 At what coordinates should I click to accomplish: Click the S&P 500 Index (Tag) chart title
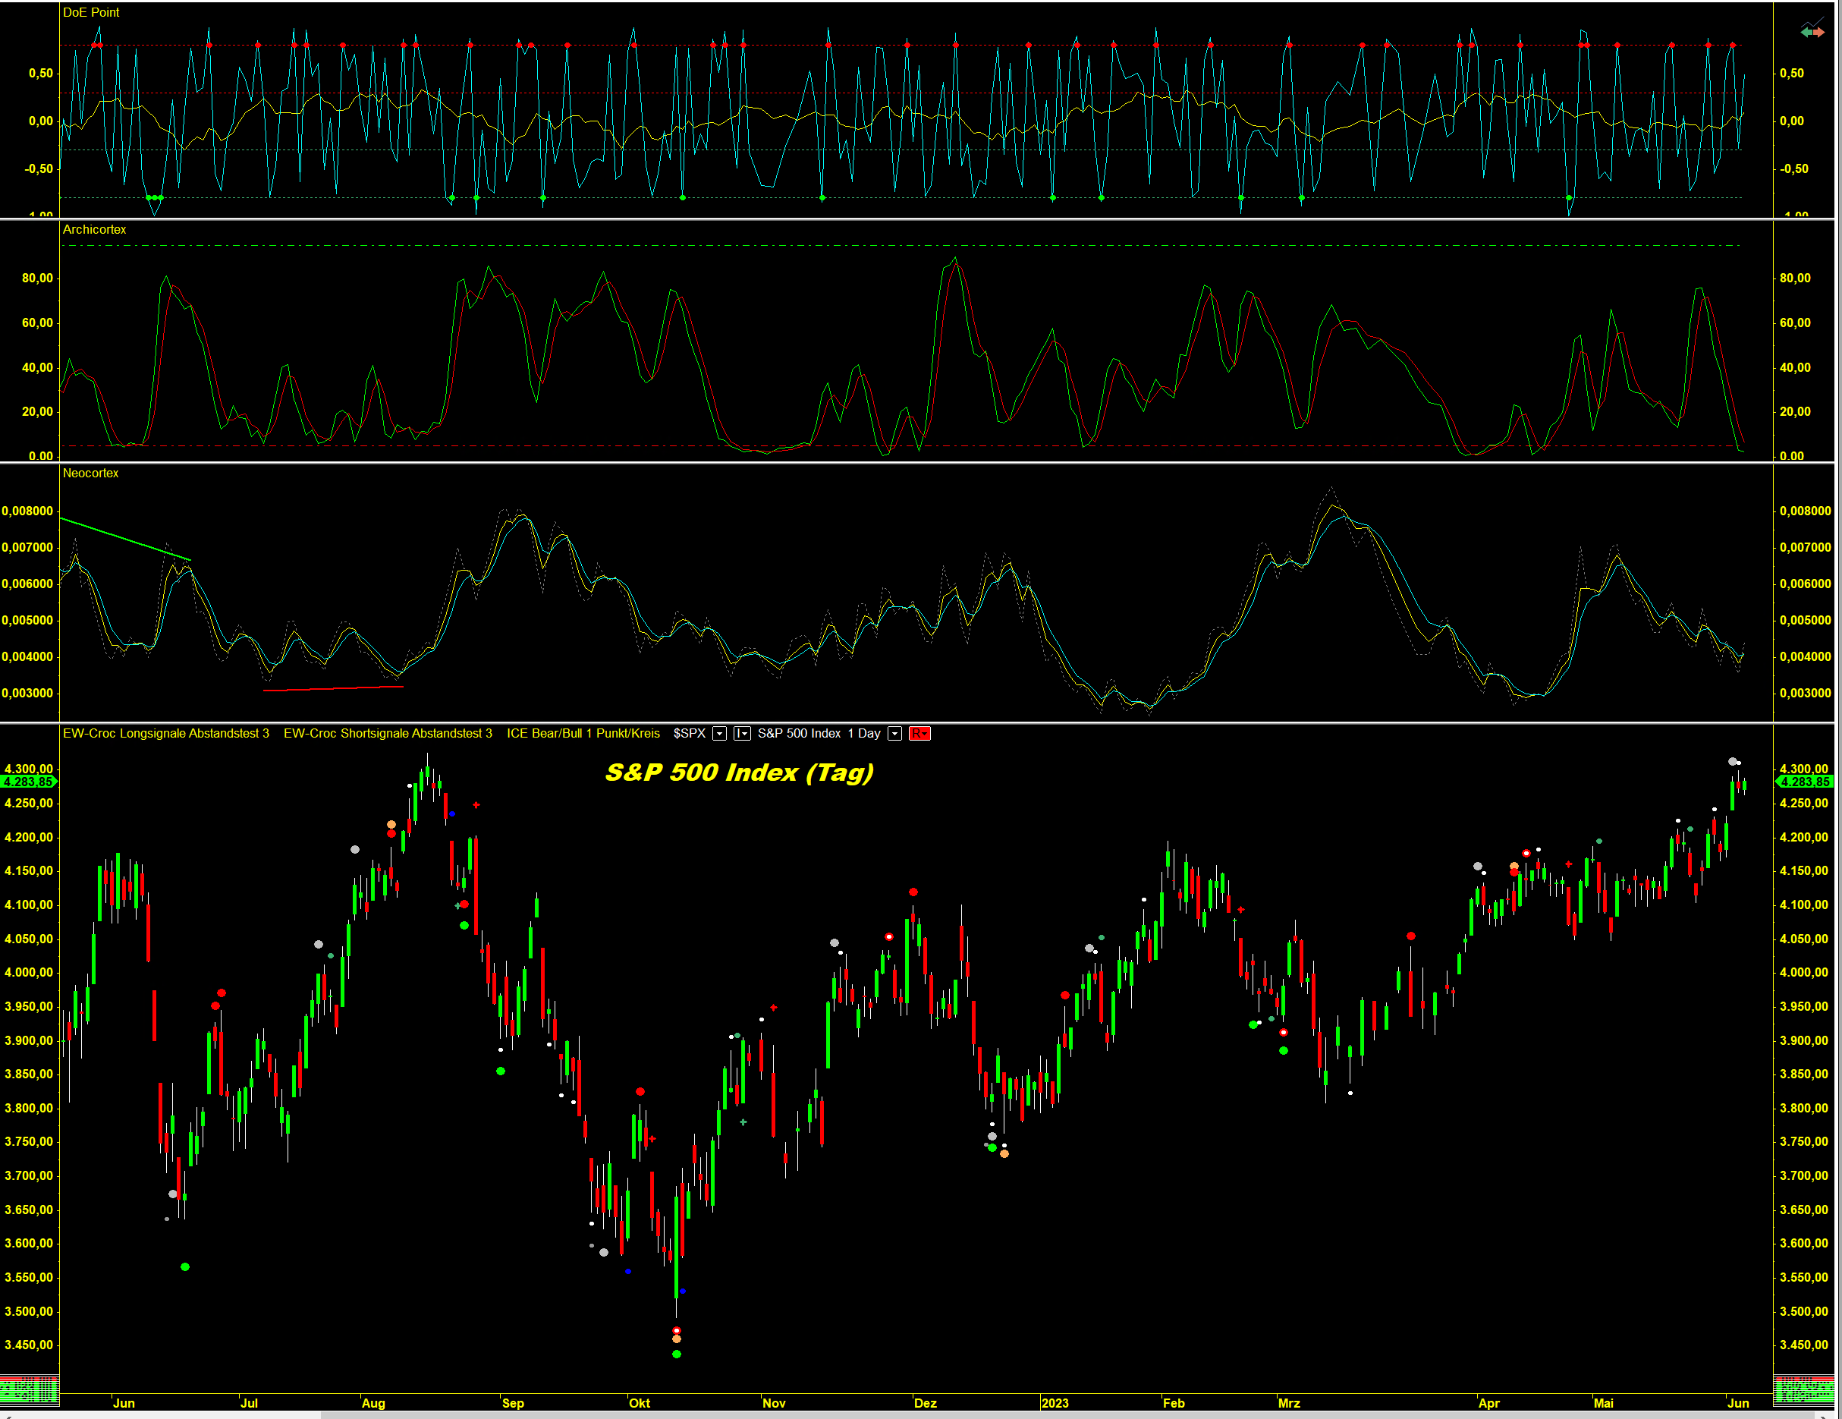pyautogui.click(x=739, y=772)
